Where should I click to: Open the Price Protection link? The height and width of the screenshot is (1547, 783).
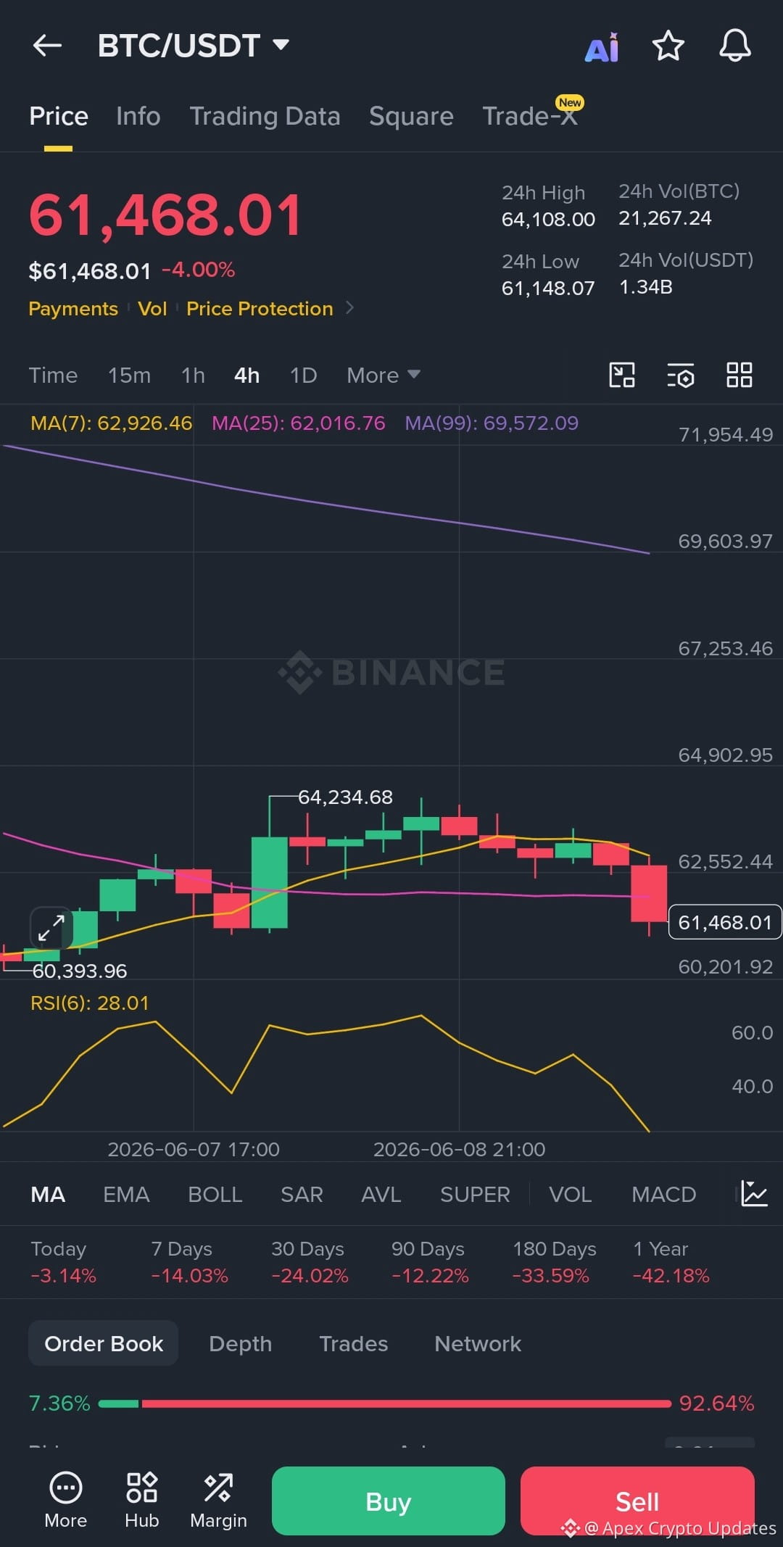[260, 308]
